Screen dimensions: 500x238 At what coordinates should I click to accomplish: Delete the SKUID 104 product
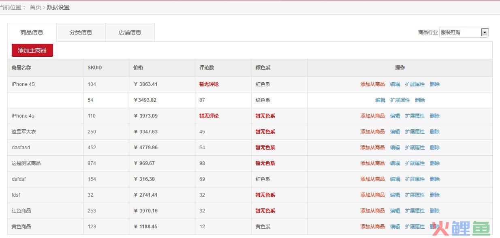pyautogui.click(x=435, y=84)
